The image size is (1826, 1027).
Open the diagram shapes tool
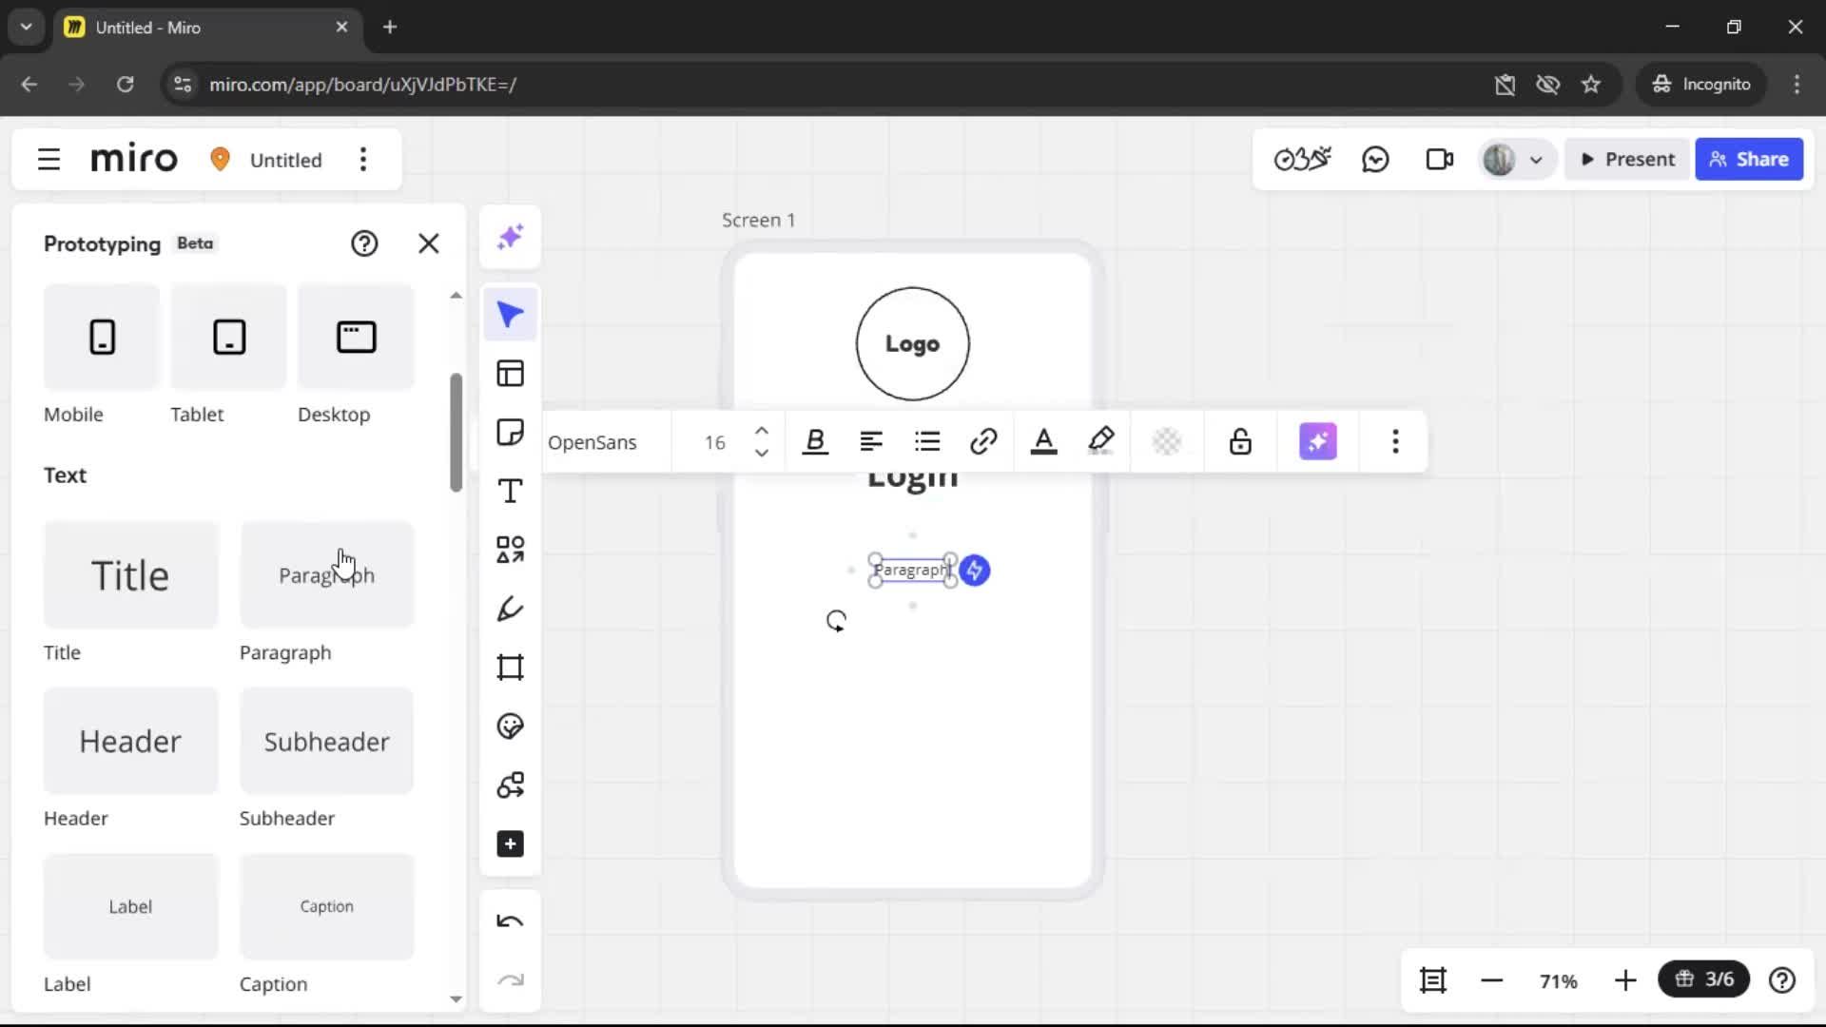[511, 785]
